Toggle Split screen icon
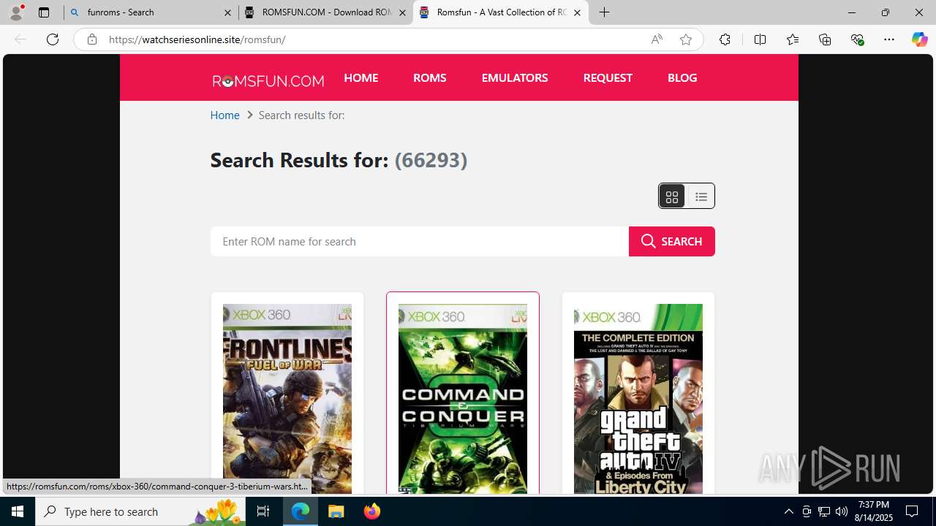This screenshot has height=526, width=936. (760, 39)
